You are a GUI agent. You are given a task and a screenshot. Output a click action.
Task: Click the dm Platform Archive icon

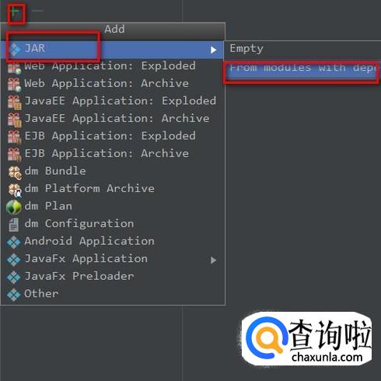tap(15, 190)
